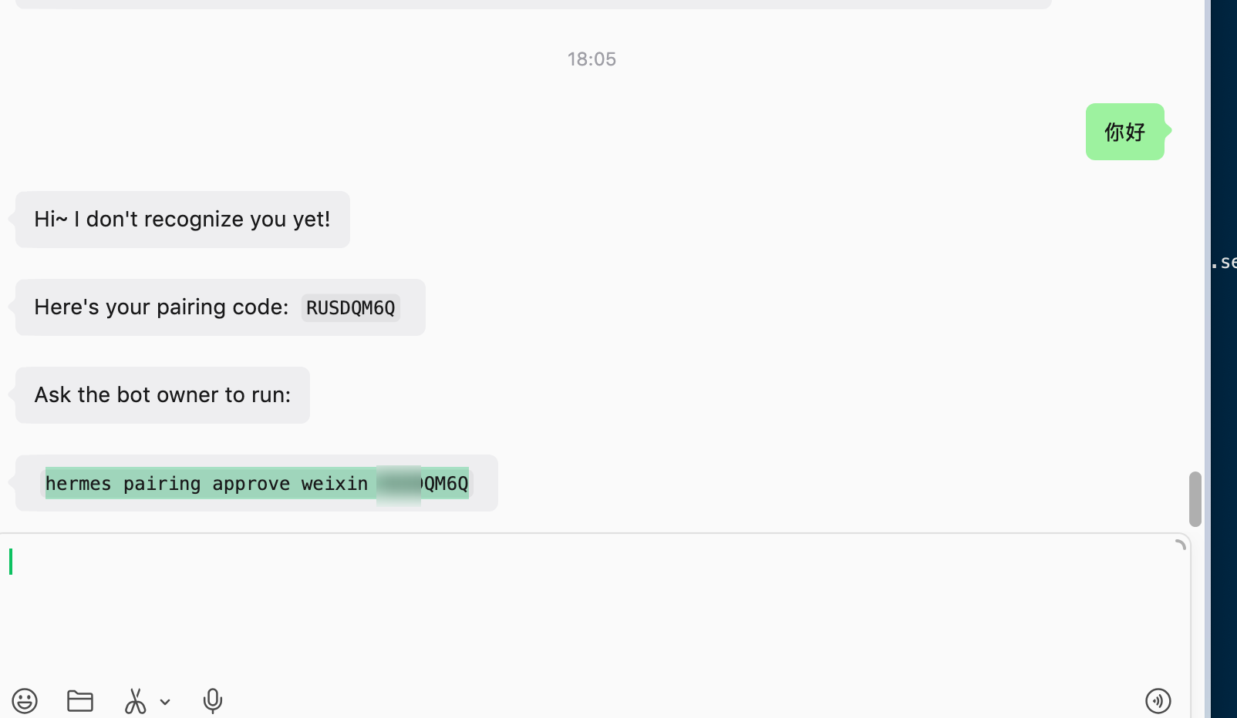Viewport: 1237px width, 718px height.
Task: Click the RUSDQM6Q pairing code chip
Action: coord(351,308)
